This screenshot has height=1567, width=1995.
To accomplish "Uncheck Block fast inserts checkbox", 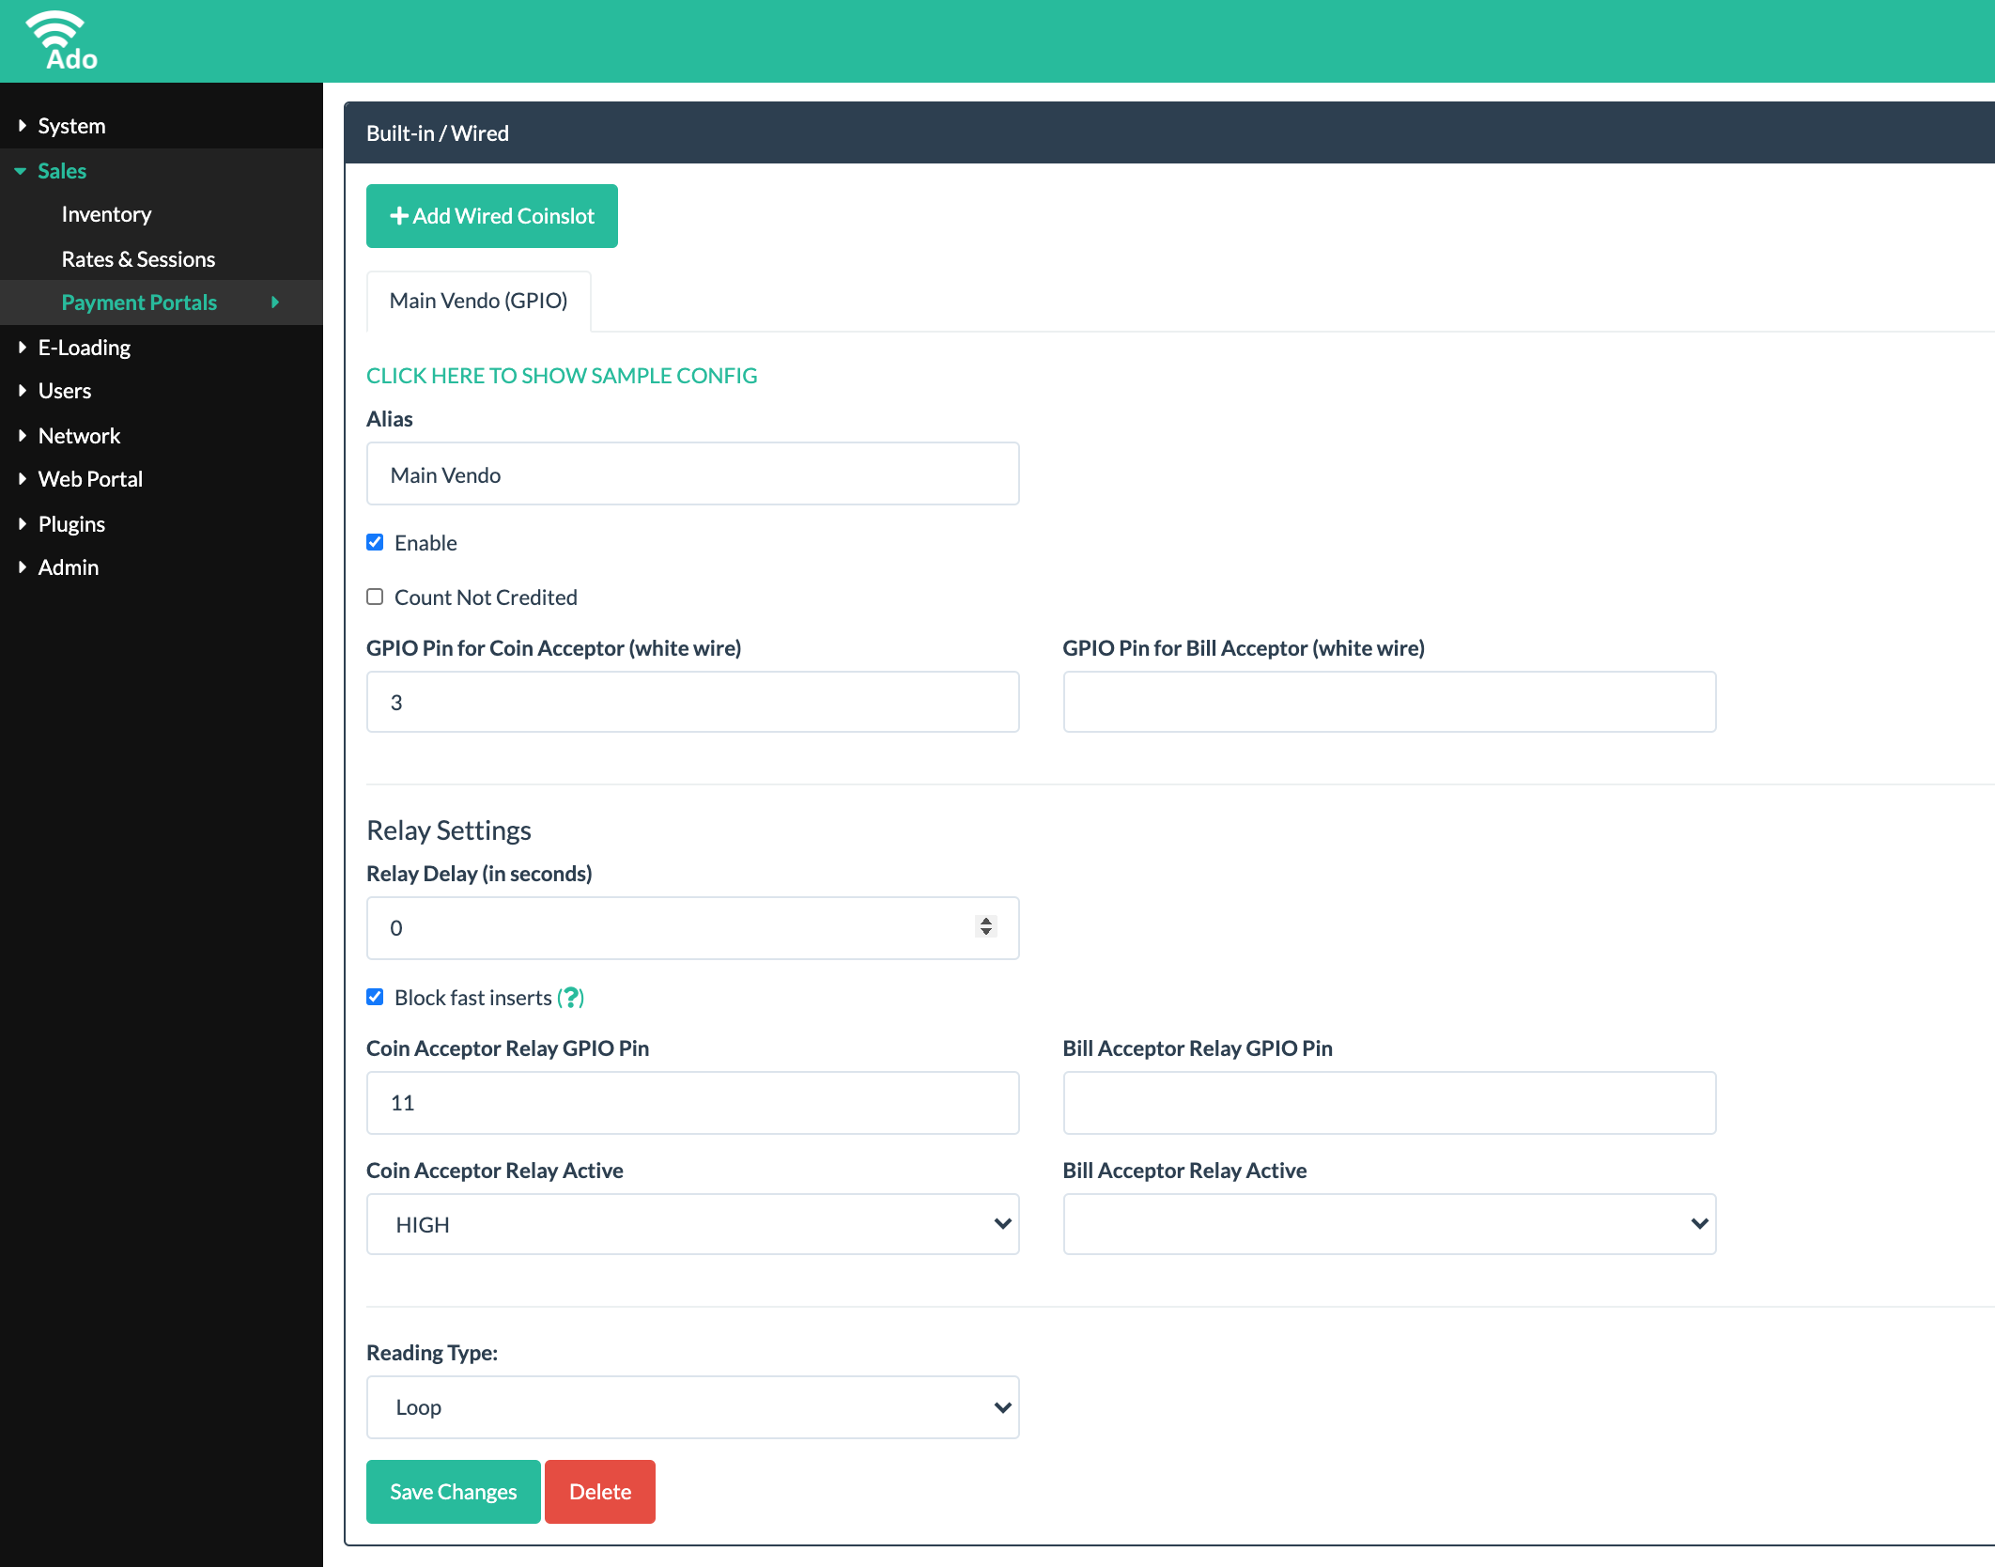I will pos(375,998).
